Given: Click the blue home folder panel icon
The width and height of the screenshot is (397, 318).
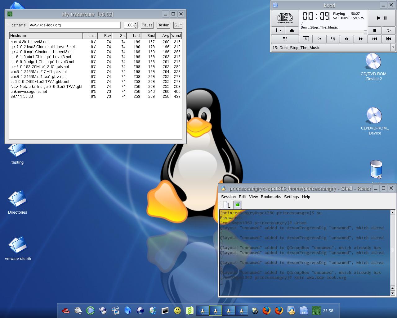Looking at the screenshot, I should pyautogui.click(x=127, y=310).
